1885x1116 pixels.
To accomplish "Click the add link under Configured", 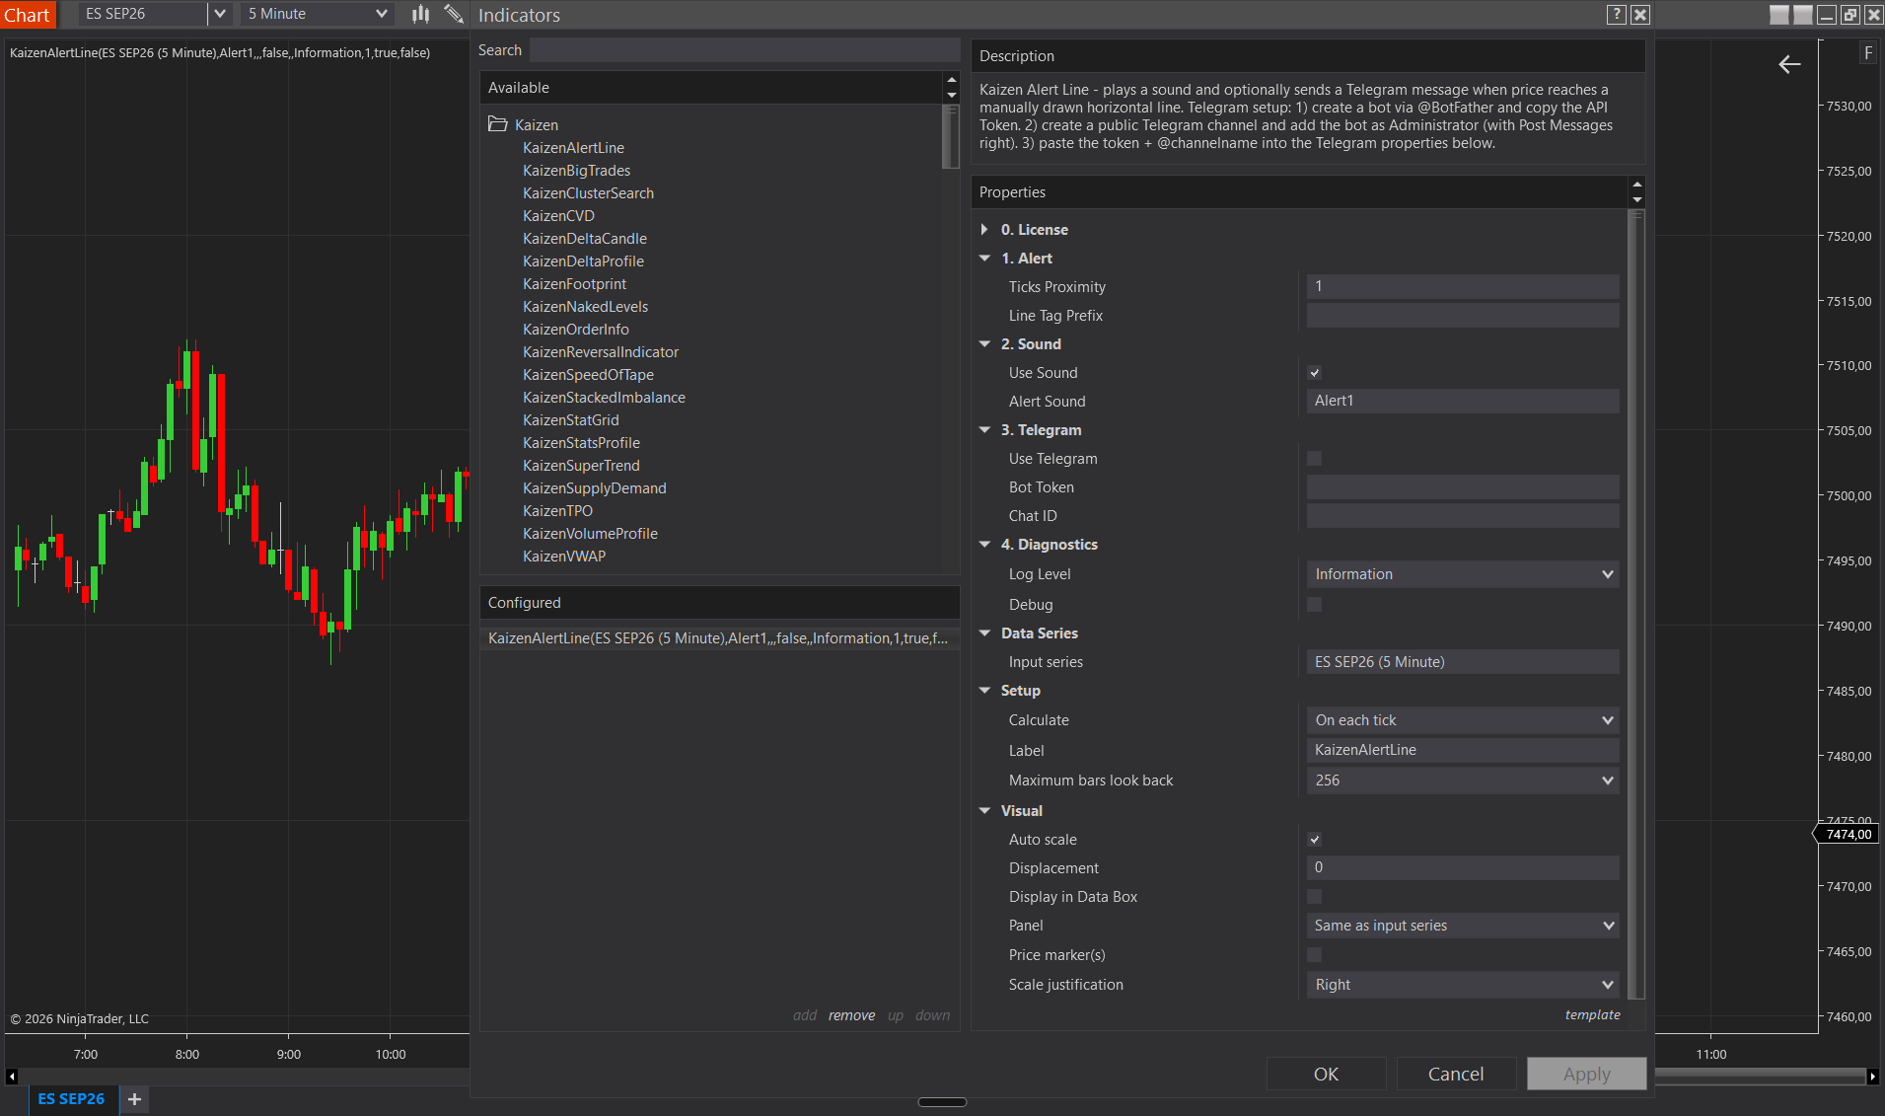I will [805, 1015].
